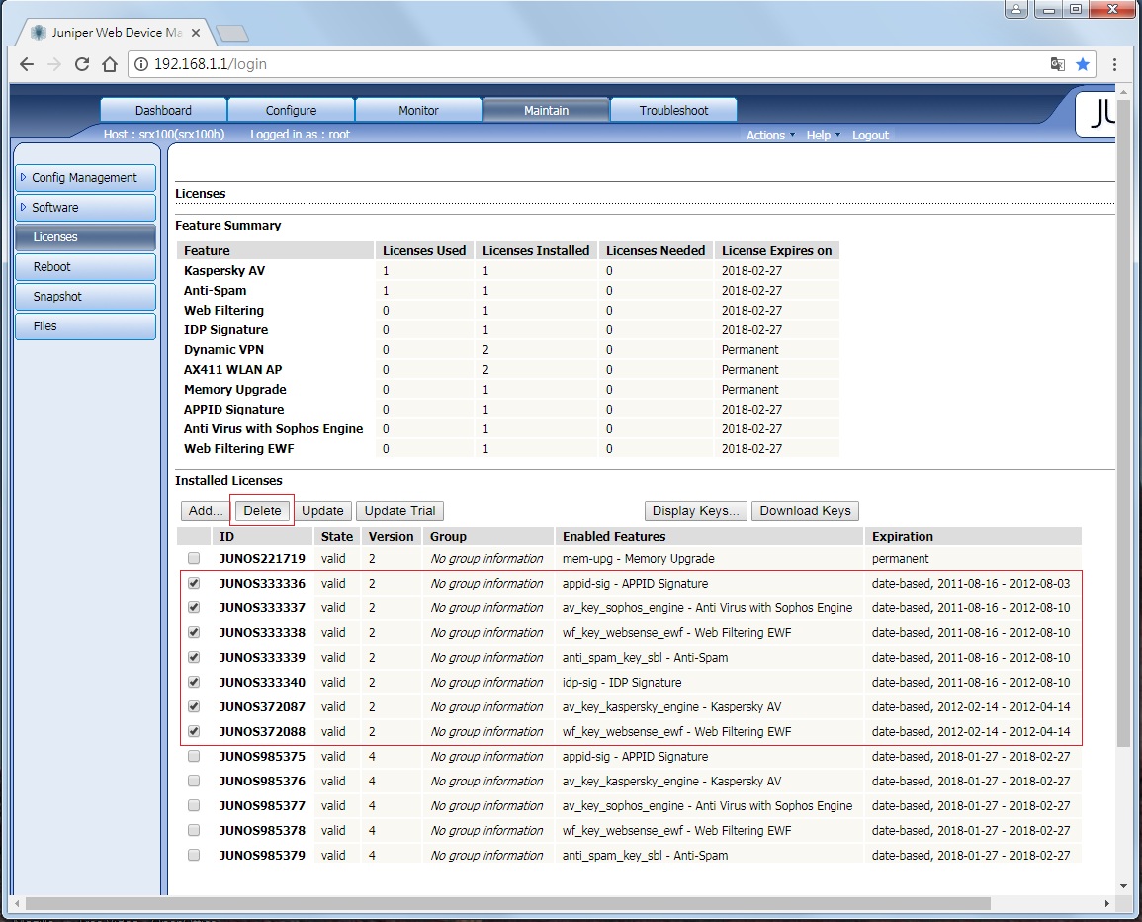
Task: Click the Kaspersky AV feature row
Action: click(507, 270)
